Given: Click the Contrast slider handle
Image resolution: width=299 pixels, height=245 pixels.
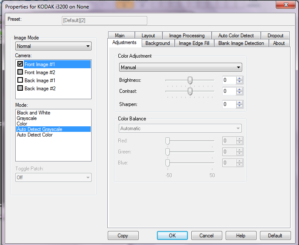Looking at the screenshot, I should [190, 92].
